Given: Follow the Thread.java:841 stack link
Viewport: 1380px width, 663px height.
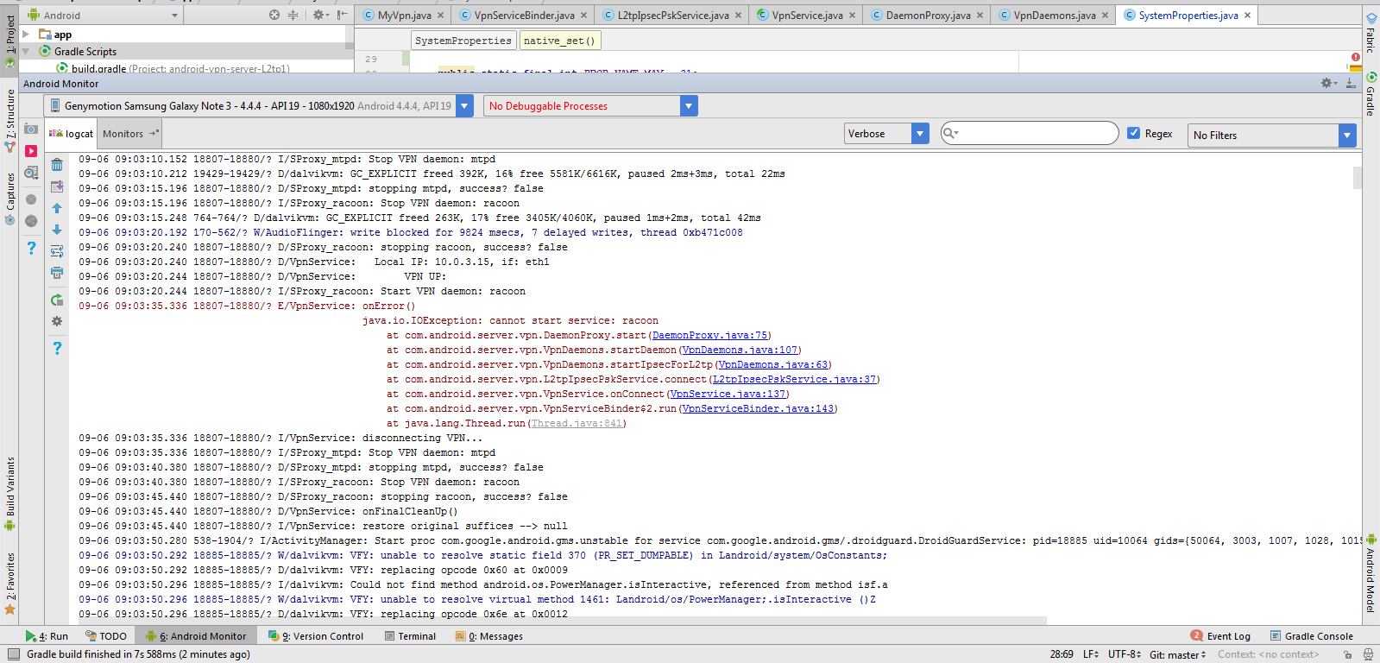Looking at the screenshot, I should point(577,423).
